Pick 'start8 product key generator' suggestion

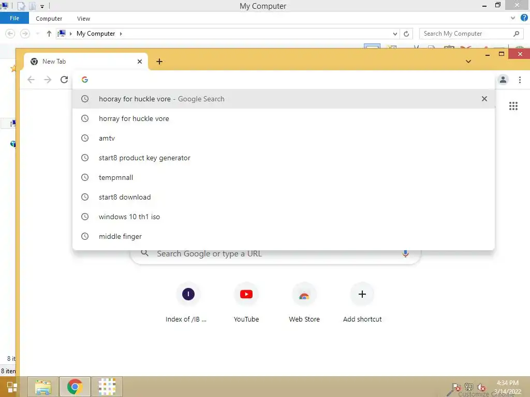click(x=284, y=158)
